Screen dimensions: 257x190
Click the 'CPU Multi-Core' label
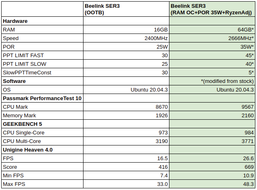pos(42,141)
